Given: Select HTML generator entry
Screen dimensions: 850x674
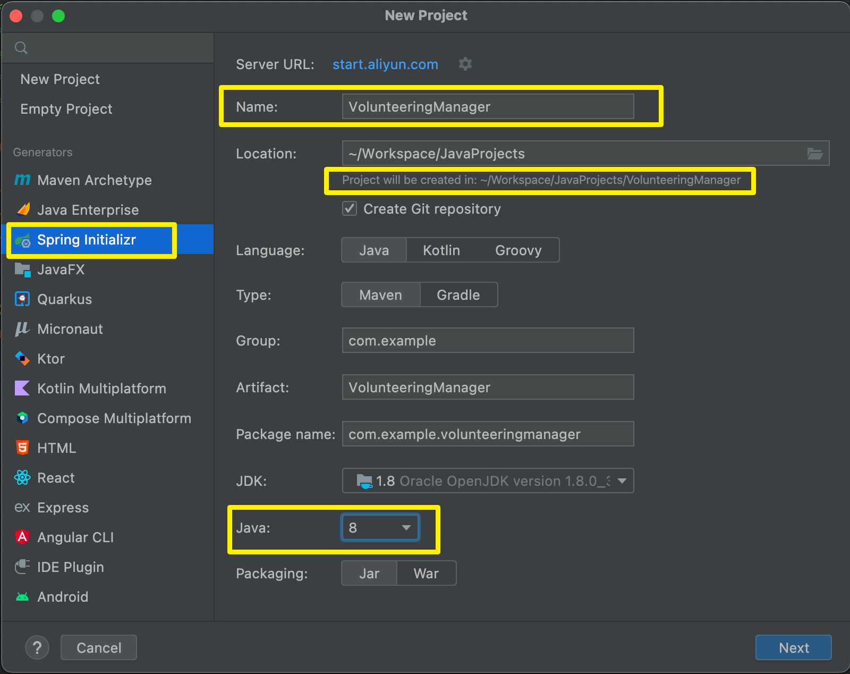Looking at the screenshot, I should tap(108, 448).
